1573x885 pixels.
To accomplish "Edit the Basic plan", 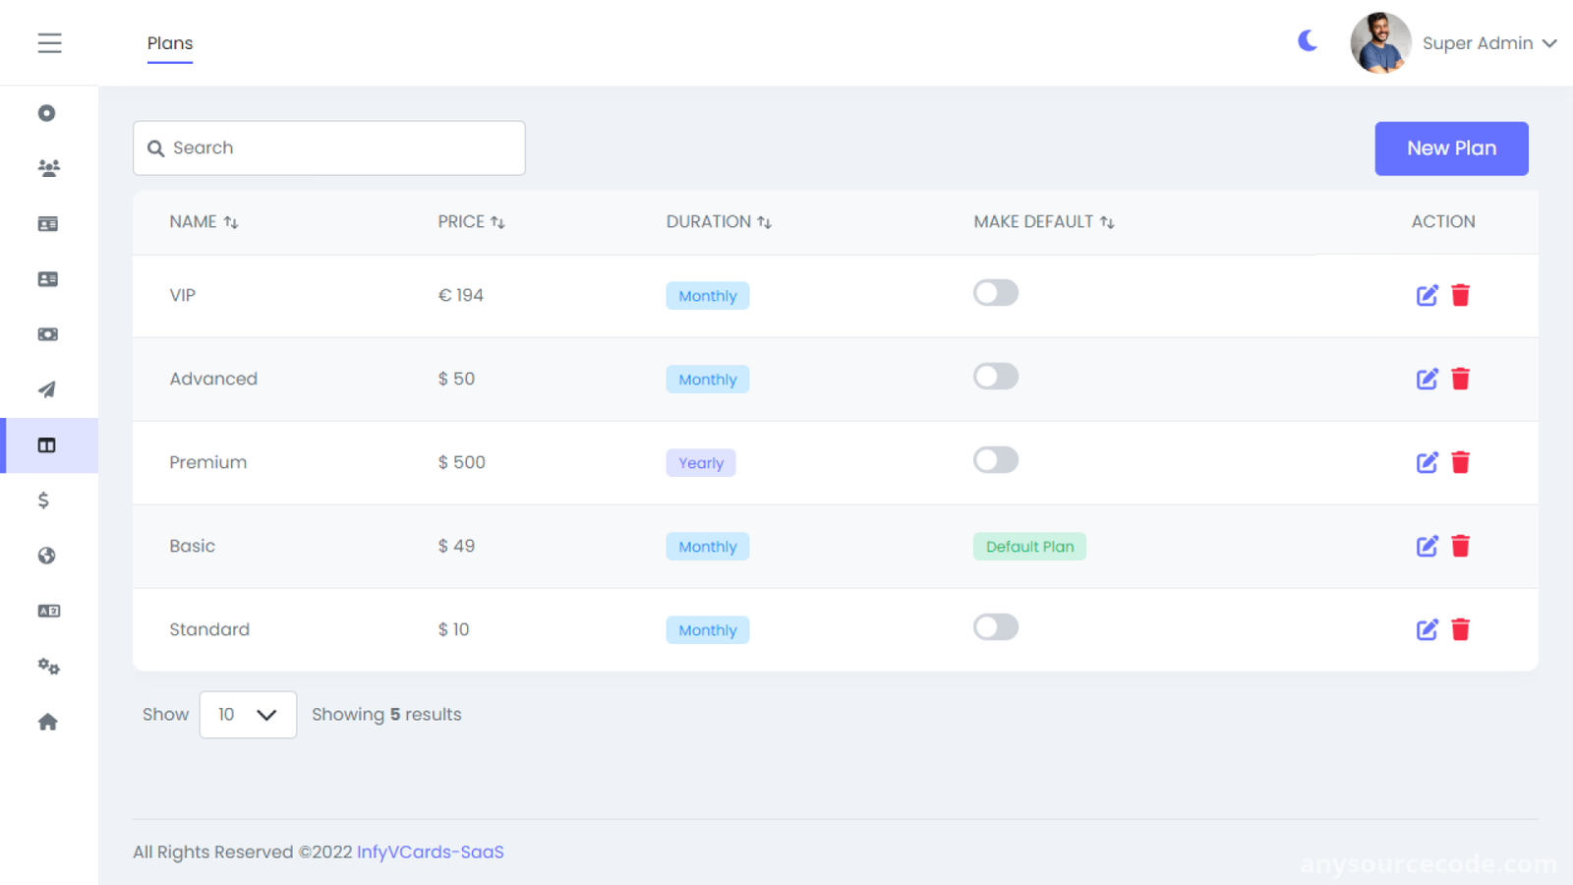I will pyautogui.click(x=1427, y=546).
